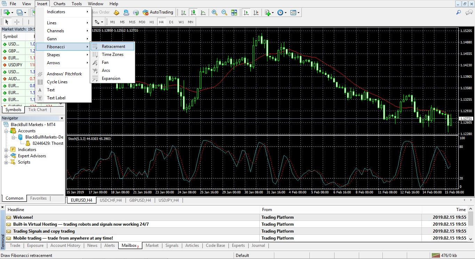The height and width of the screenshot is (259, 475).
Task: Open the Journal terminal tab
Action: click(258, 245)
